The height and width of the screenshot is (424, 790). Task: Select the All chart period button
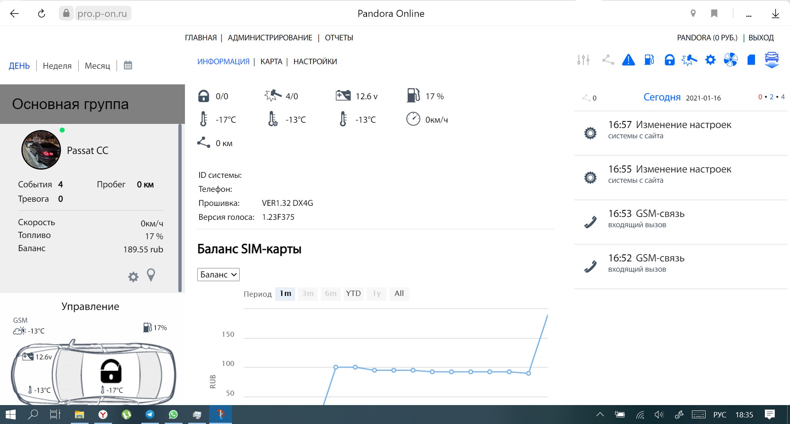(x=399, y=294)
